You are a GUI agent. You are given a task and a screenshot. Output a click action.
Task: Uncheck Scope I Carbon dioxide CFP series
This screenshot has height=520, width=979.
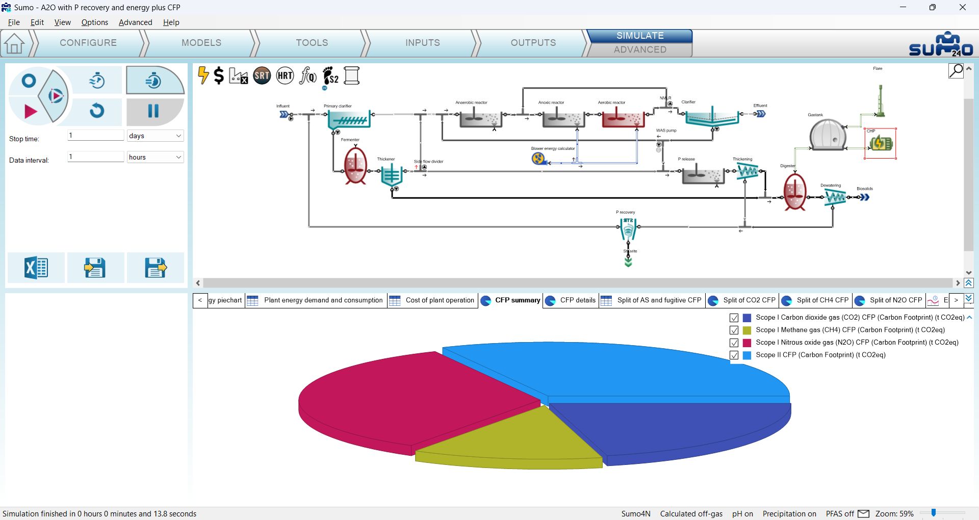click(734, 318)
